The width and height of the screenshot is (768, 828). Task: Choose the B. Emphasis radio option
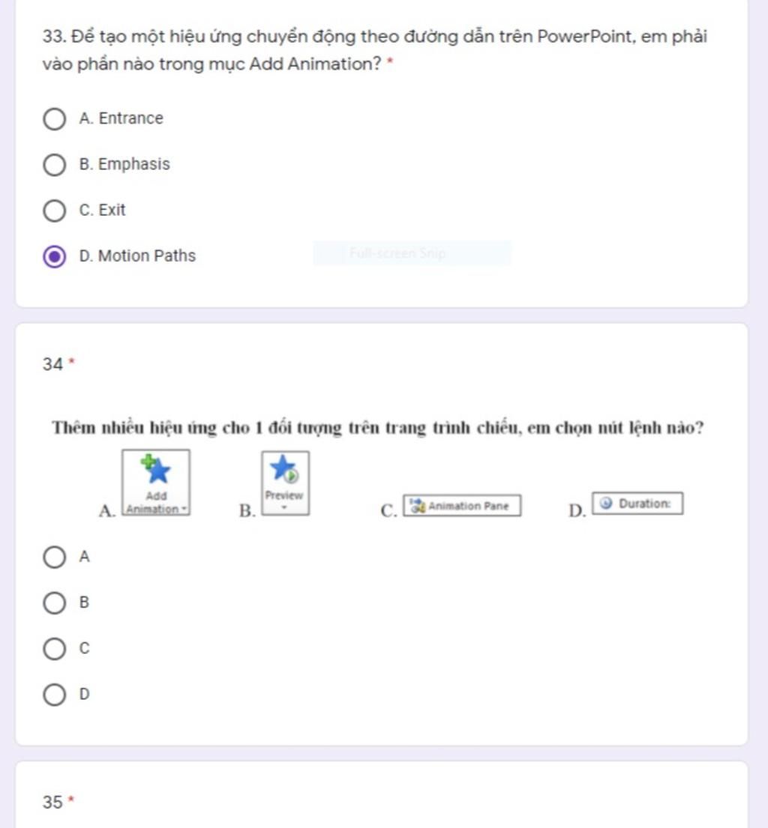coord(55,165)
